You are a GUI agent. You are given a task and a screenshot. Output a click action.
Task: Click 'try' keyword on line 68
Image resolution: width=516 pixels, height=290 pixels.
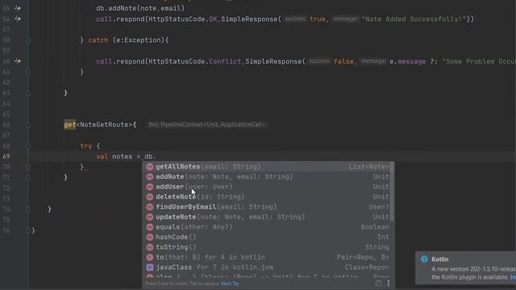click(x=86, y=146)
